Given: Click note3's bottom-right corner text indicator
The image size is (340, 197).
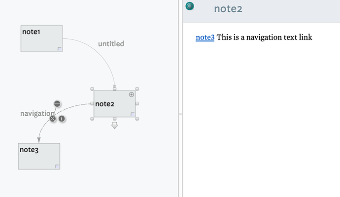Looking at the screenshot, I should point(57,166).
